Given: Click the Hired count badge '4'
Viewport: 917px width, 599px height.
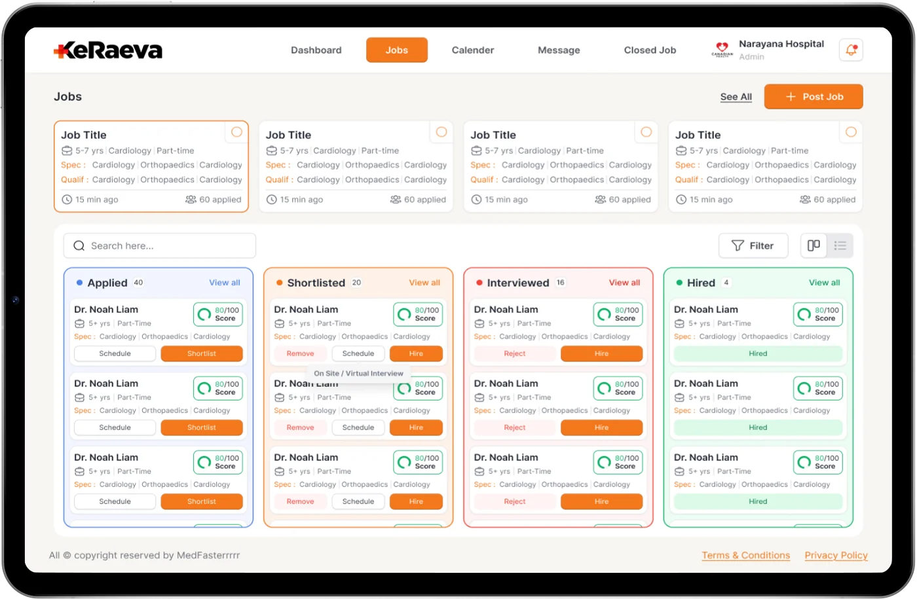Looking at the screenshot, I should [726, 283].
